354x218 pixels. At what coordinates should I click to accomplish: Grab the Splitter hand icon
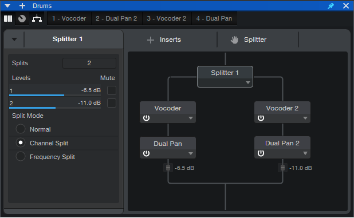(x=234, y=40)
